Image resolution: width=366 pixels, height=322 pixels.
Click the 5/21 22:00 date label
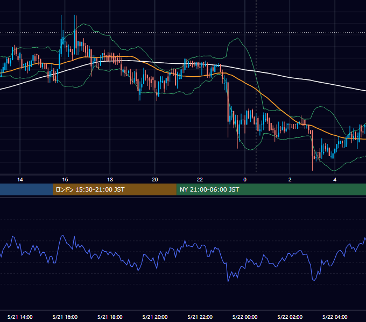pyautogui.click(x=200, y=317)
